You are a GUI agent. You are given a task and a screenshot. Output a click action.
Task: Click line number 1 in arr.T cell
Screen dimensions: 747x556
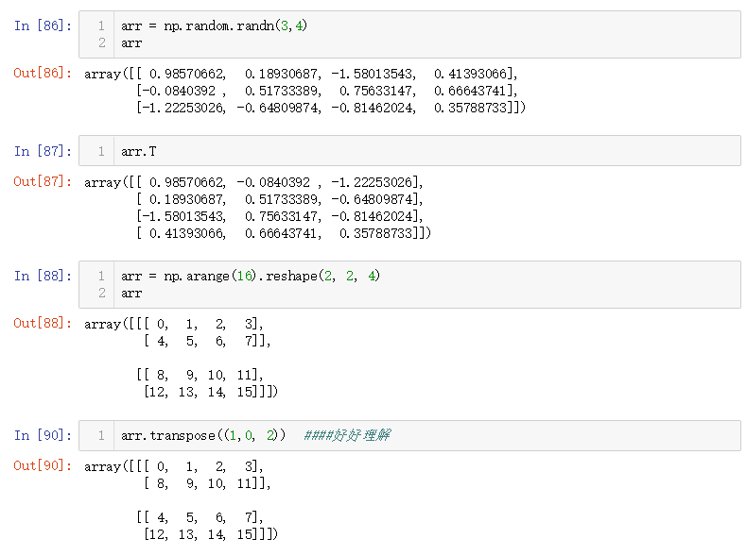tap(101, 151)
